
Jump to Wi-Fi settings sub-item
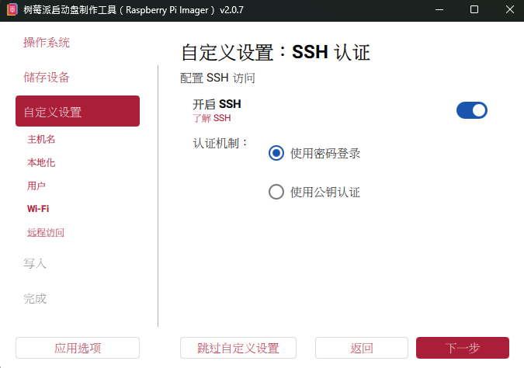[39, 209]
